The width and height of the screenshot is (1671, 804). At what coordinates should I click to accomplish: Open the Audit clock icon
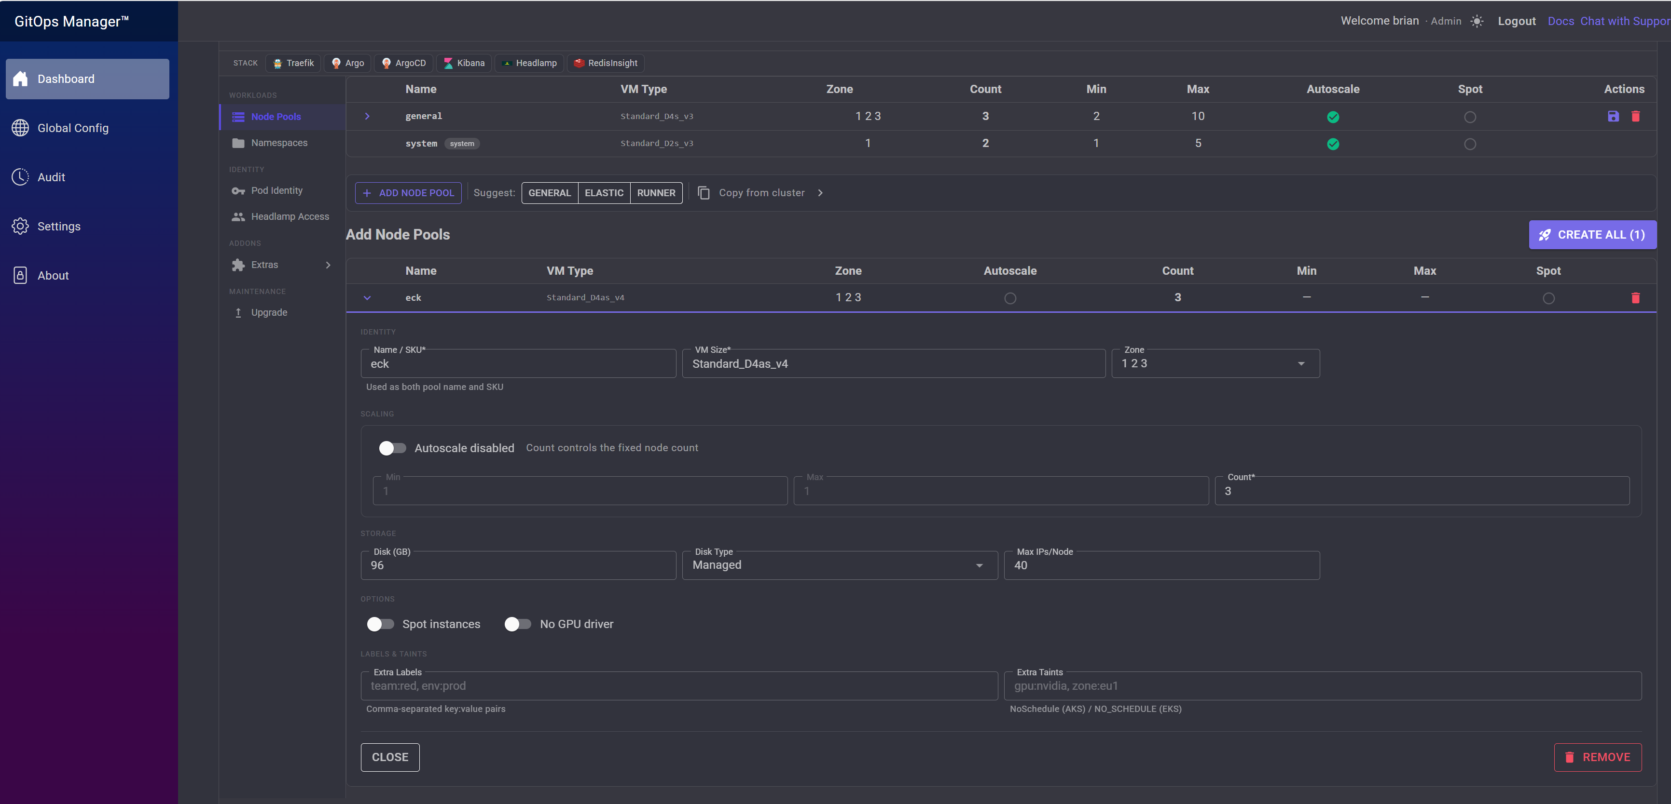click(x=20, y=177)
